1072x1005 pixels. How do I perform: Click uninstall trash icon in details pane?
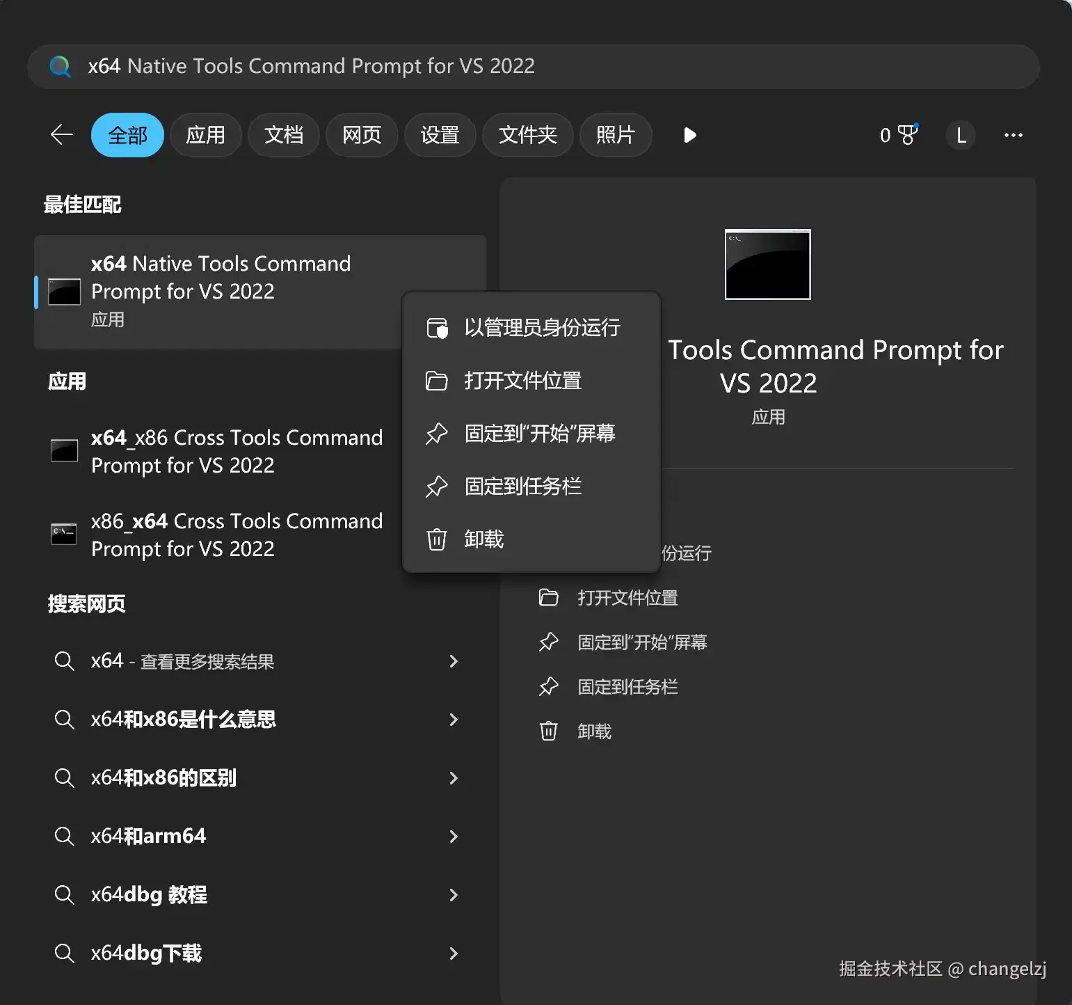(x=549, y=731)
